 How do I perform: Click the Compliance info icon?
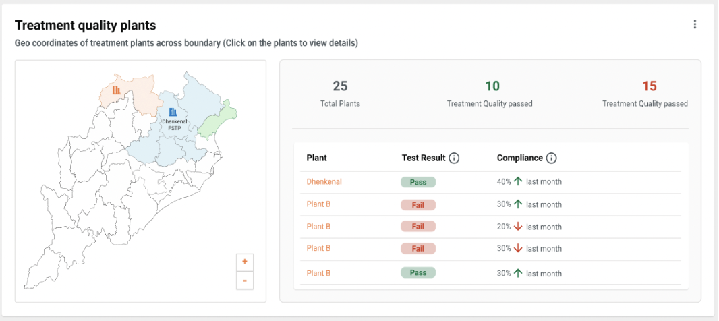[551, 158]
